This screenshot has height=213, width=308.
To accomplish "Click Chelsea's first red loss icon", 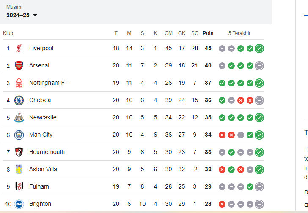I will [241, 100].
